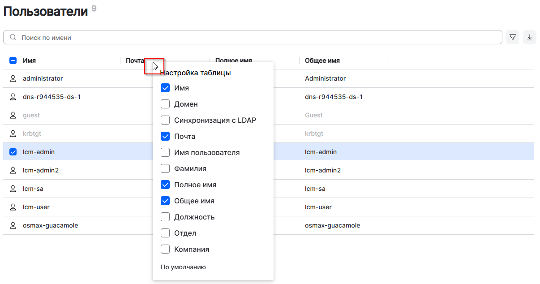
Task: Deselect the lcm-admin row checkbox
Action: 13,152
